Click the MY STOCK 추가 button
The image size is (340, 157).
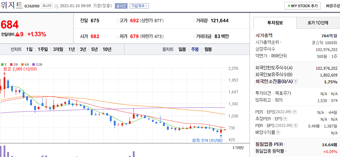(x=302, y=6)
